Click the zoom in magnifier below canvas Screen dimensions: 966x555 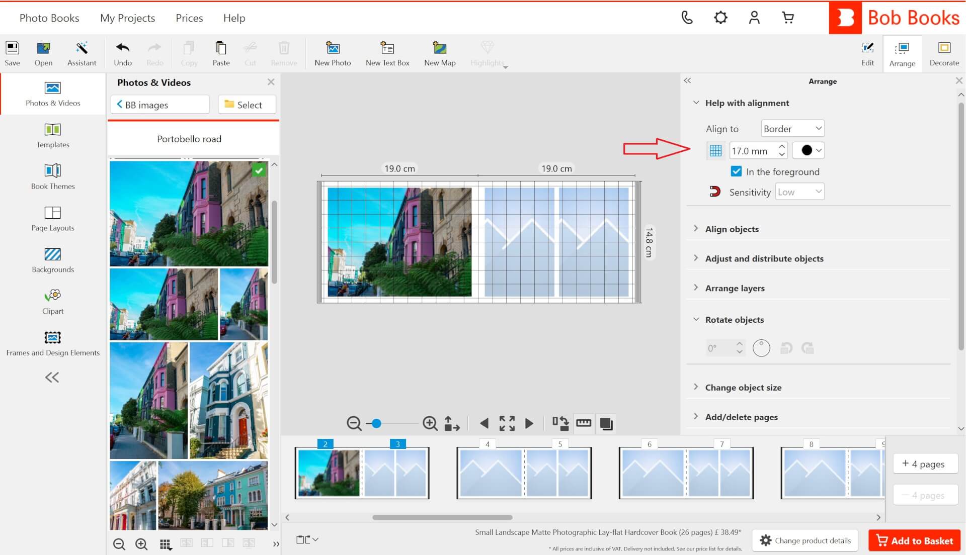point(430,423)
